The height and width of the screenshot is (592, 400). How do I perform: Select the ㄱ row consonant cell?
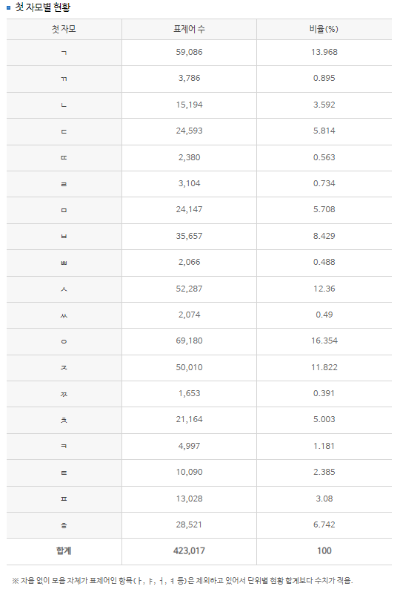(64, 53)
